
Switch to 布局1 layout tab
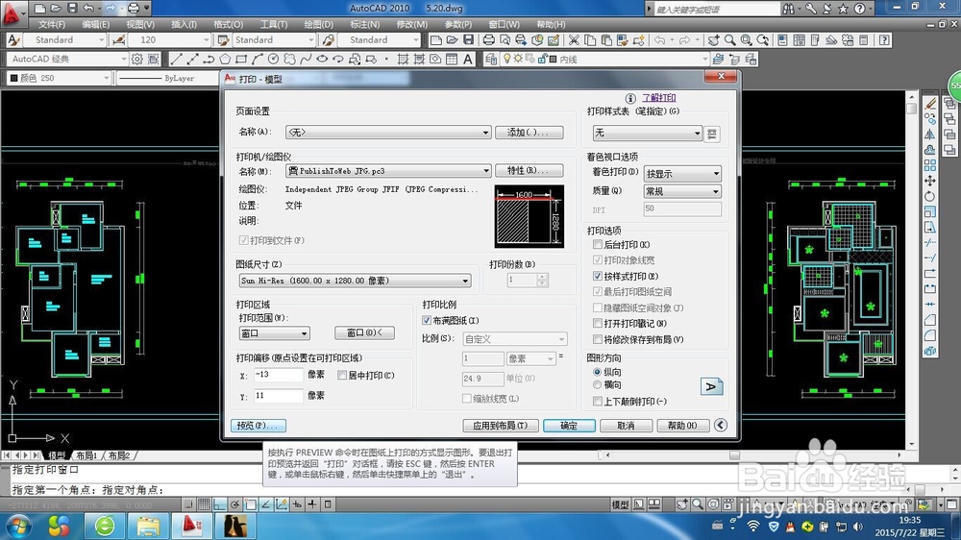click(x=86, y=455)
